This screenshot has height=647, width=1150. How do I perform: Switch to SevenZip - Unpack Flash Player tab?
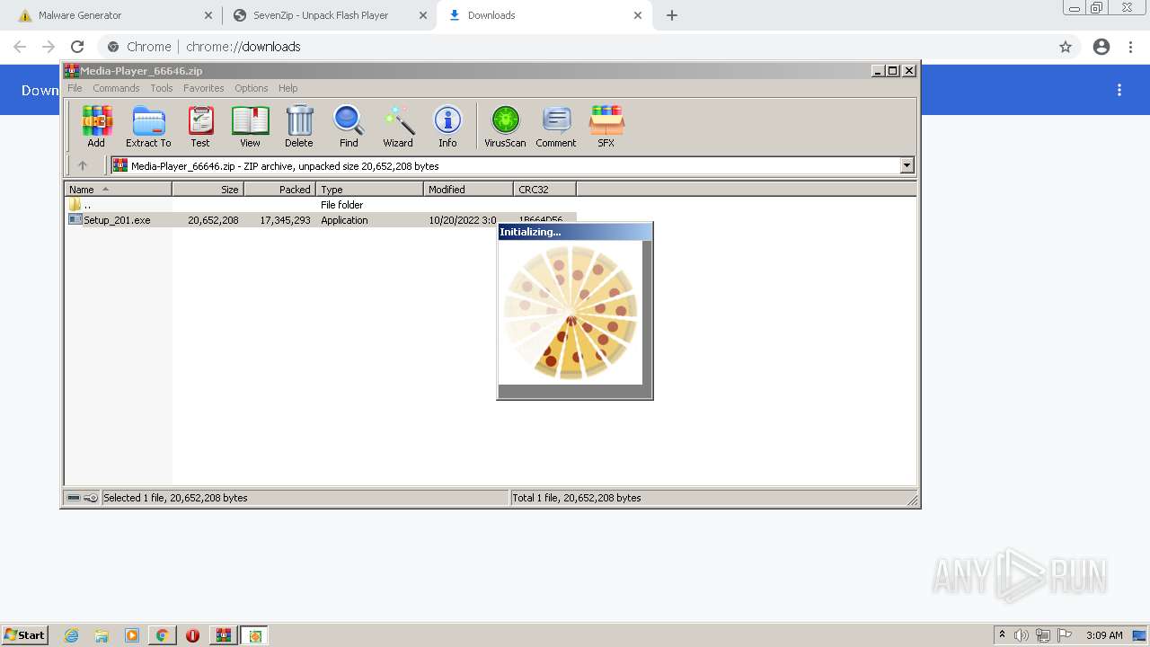tap(329, 15)
